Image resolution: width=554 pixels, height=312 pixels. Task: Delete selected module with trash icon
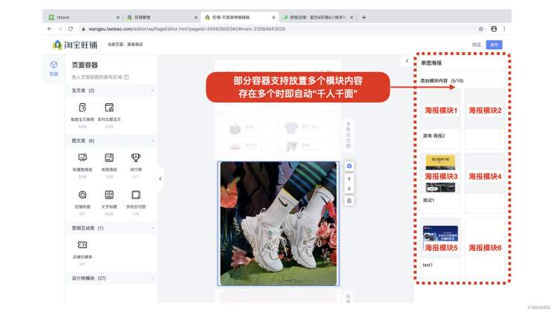pyautogui.click(x=350, y=201)
